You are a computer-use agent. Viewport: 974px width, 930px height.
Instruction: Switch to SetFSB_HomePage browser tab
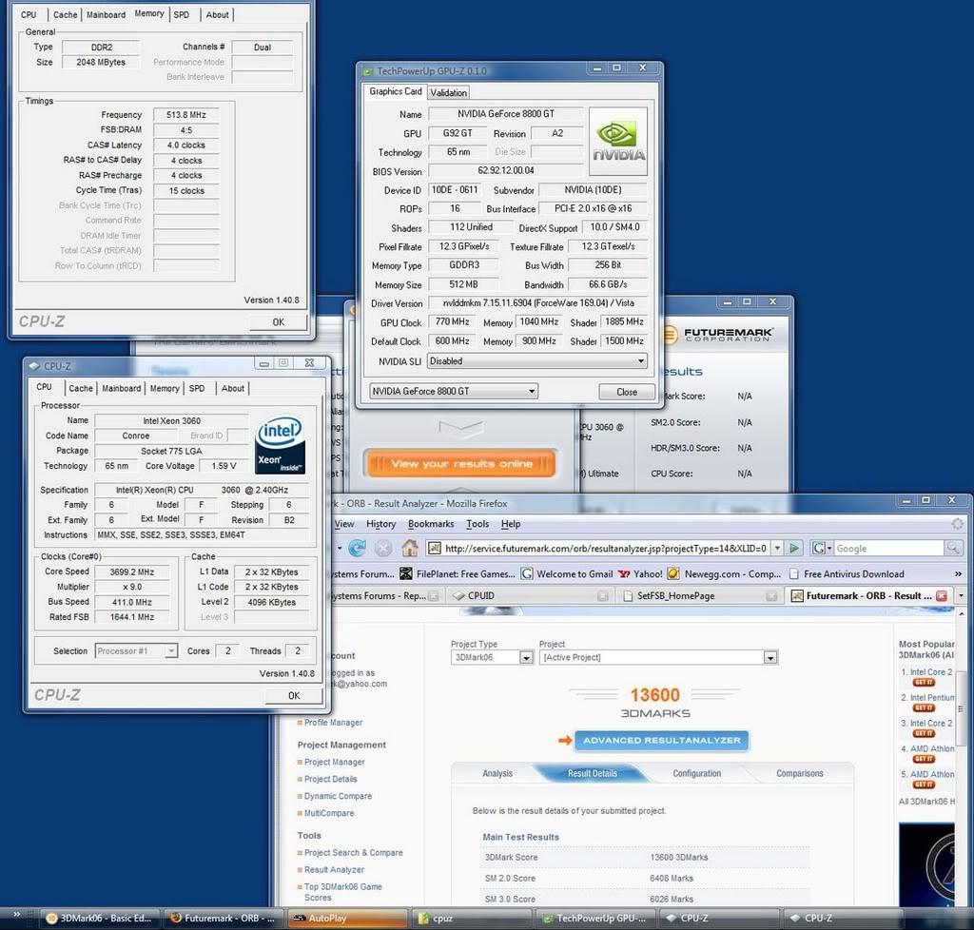[699, 596]
